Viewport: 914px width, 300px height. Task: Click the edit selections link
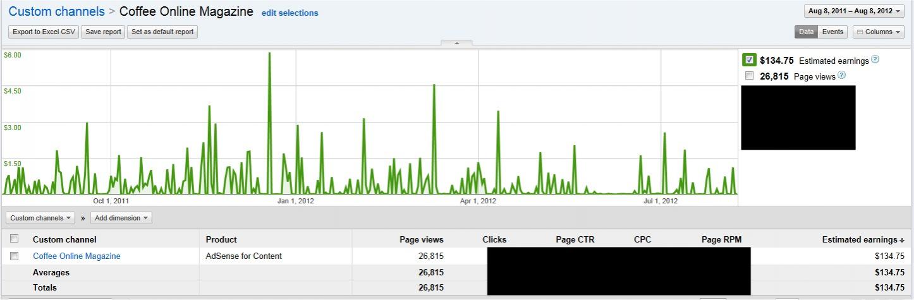pyautogui.click(x=289, y=13)
